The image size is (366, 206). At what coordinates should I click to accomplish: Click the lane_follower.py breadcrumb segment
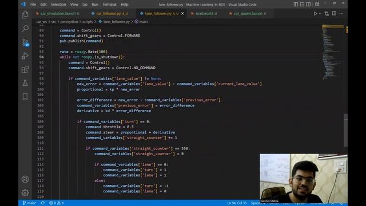pyautogui.click(x=114, y=22)
